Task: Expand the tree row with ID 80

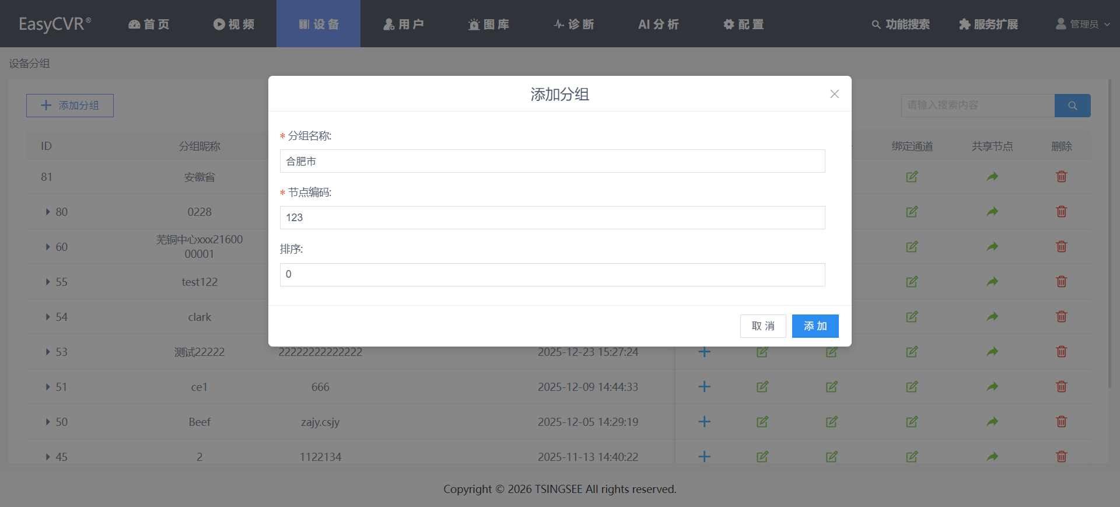Action: pyautogui.click(x=48, y=212)
